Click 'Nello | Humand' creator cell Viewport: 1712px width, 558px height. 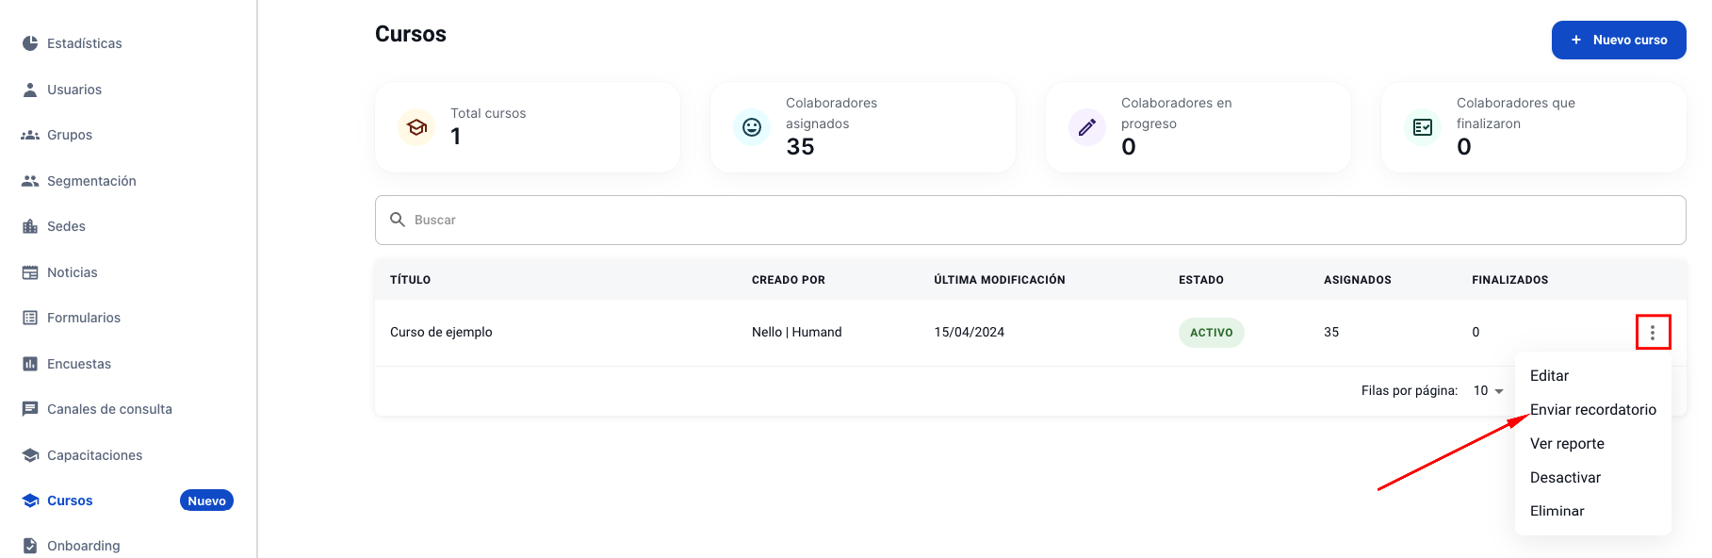[797, 332]
